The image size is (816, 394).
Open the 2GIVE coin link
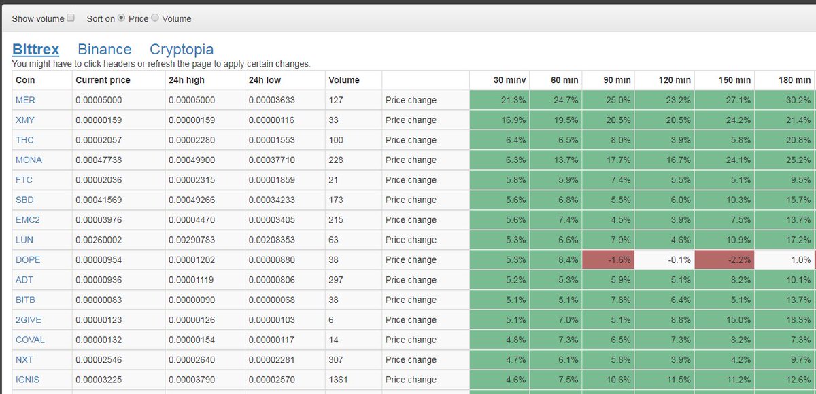pos(29,320)
